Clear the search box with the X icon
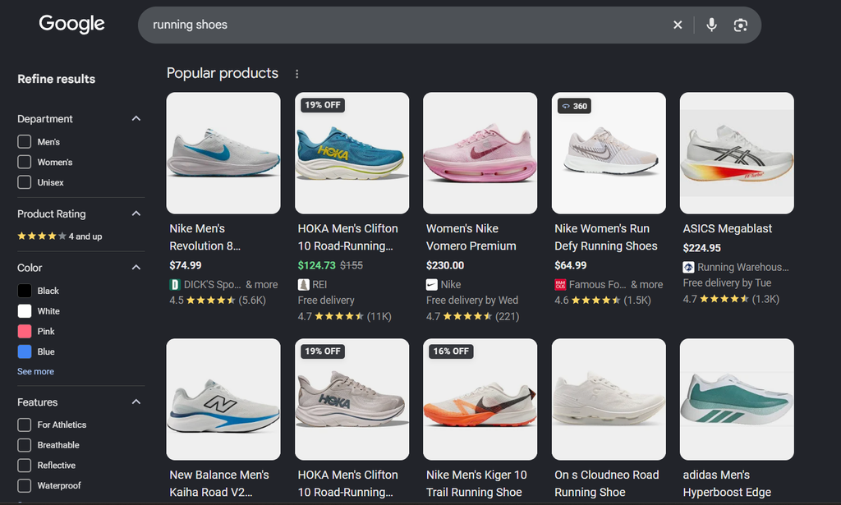 [x=678, y=25]
